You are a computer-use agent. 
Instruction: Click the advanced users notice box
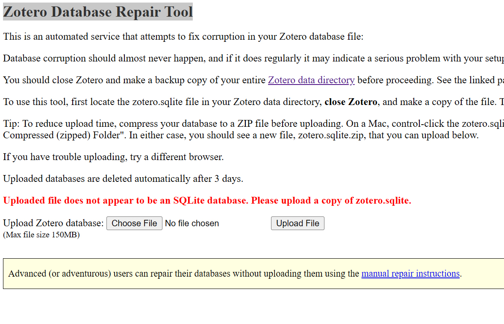[252, 273]
